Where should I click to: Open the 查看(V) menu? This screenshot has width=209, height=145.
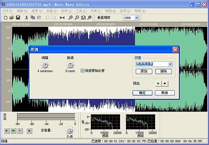pyautogui.click(x=37, y=11)
